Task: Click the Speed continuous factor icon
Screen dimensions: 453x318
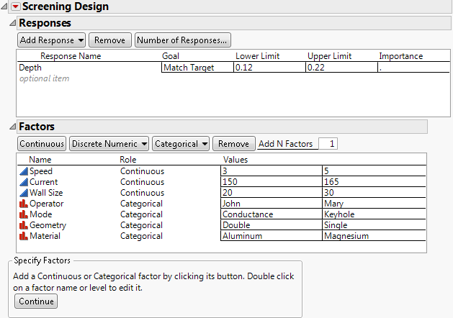Action: coord(23,171)
